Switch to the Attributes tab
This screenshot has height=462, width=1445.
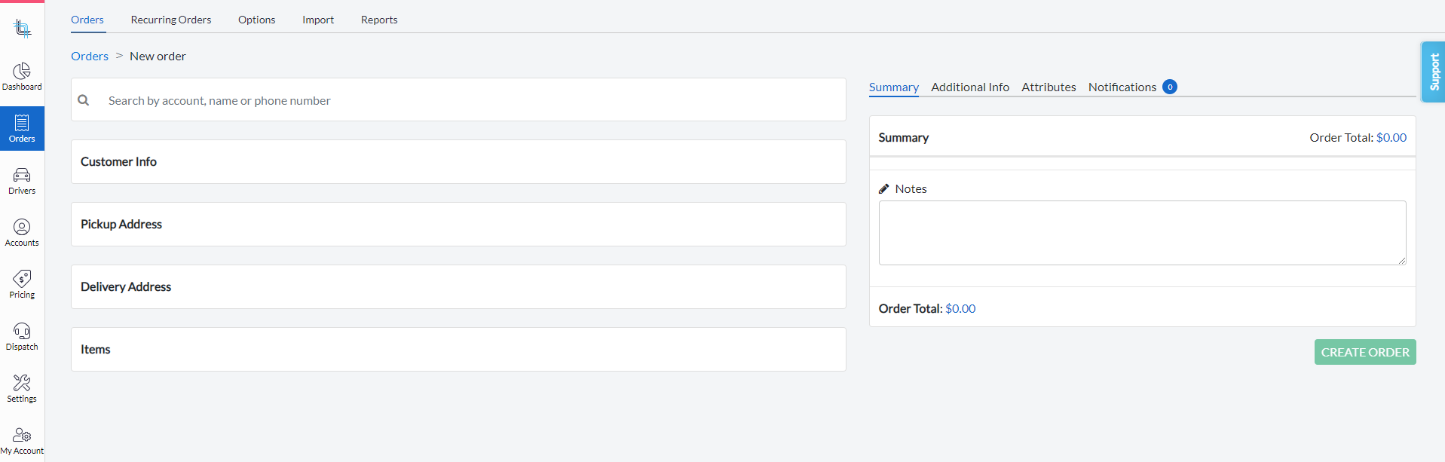pyautogui.click(x=1049, y=87)
